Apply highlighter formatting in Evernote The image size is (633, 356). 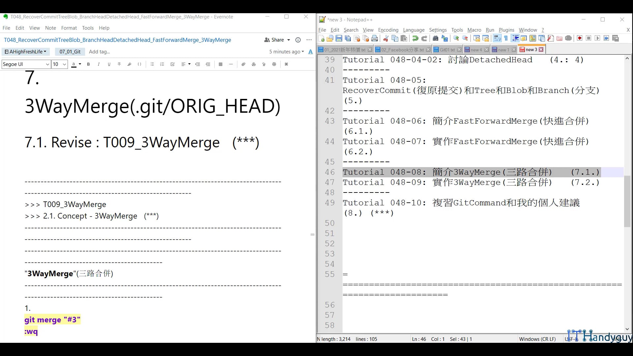pos(129,64)
